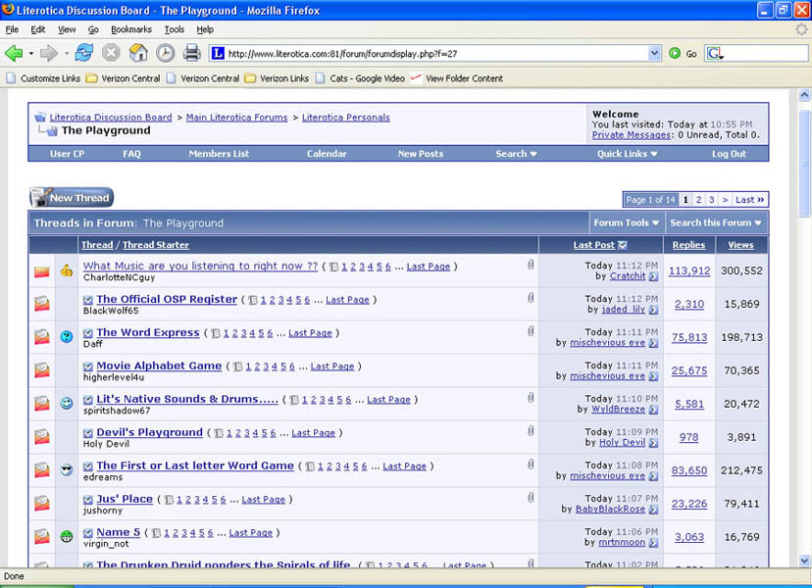Expand the Search dropdown in forum navbar
The image size is (812, 588).
coord(516,154)
